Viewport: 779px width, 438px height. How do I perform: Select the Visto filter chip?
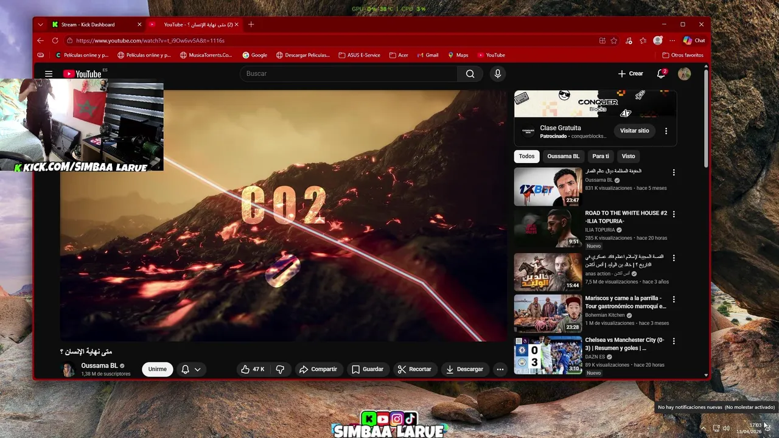[629, 156]
